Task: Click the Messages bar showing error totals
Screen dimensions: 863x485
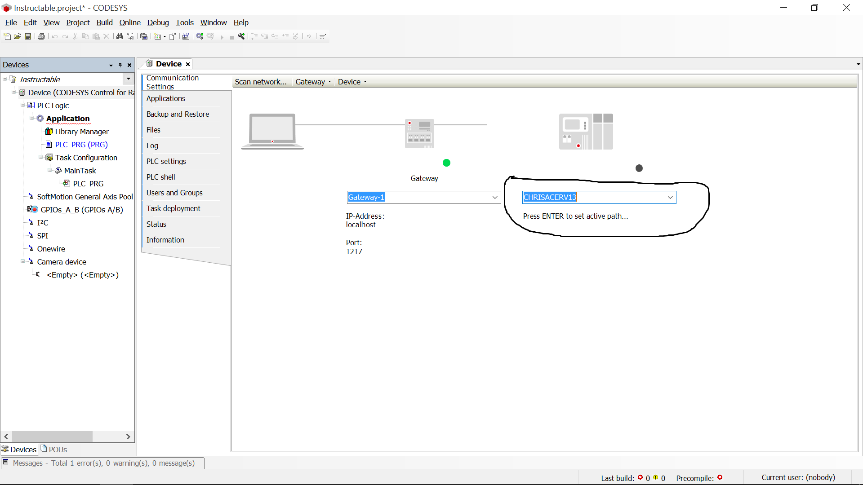Action: click(x=103, y=463)
